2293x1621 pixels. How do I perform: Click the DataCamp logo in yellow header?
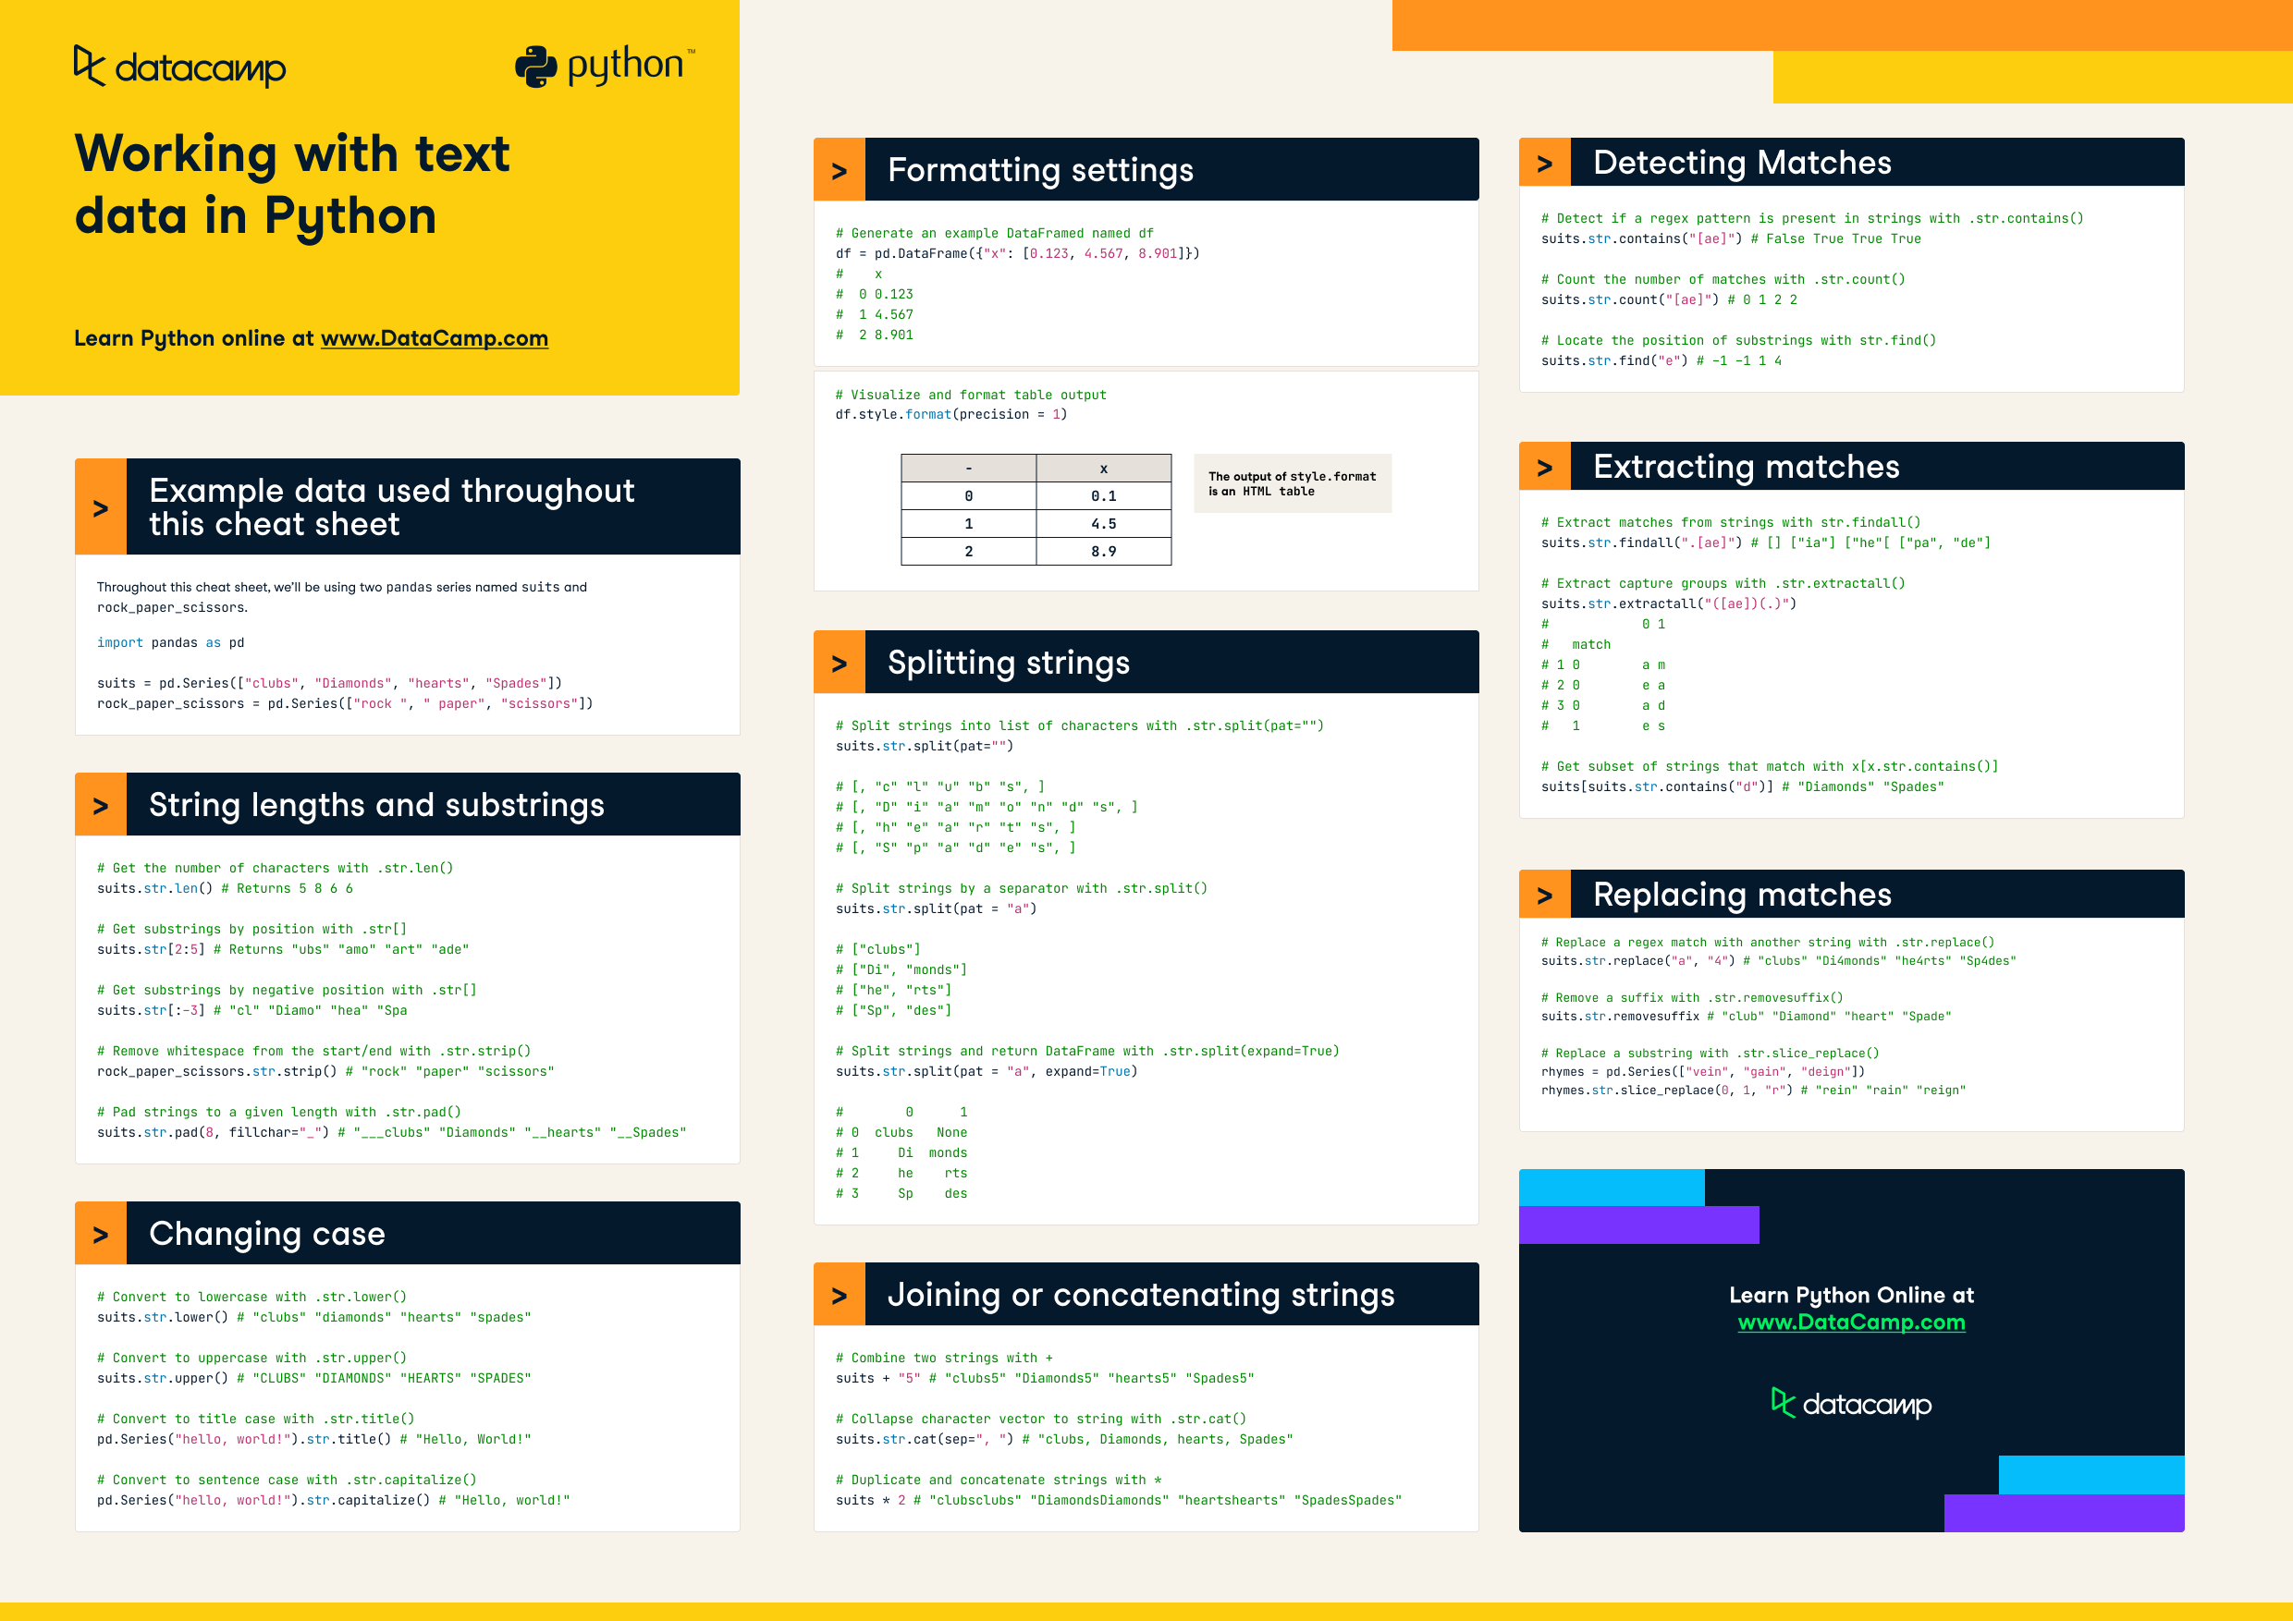179,67
